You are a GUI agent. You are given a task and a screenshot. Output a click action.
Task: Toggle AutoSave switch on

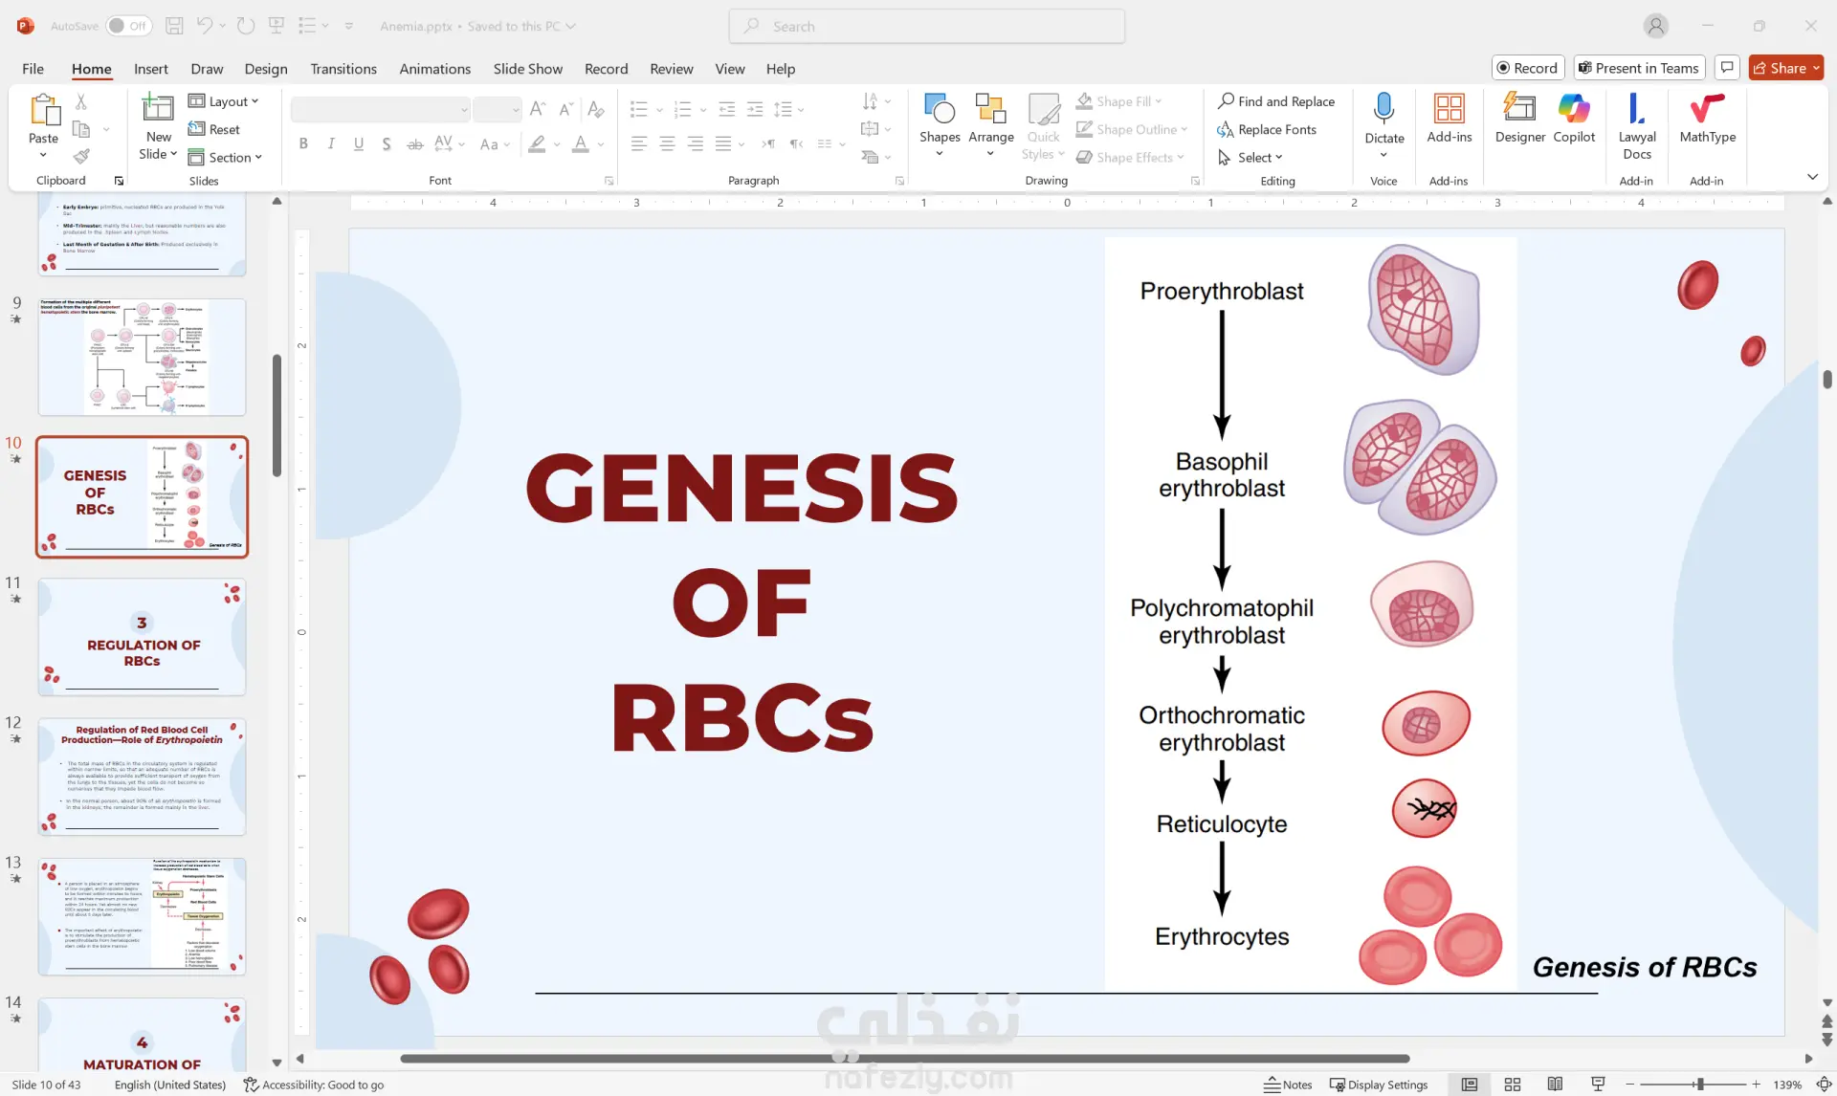128,26
